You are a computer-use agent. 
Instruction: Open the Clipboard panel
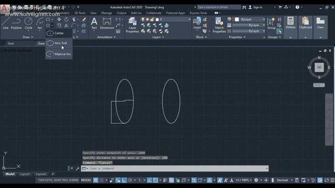(306, 23)
